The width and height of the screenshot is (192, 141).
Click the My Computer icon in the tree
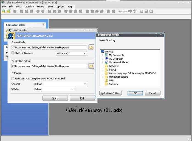click(x=106, y=59)
